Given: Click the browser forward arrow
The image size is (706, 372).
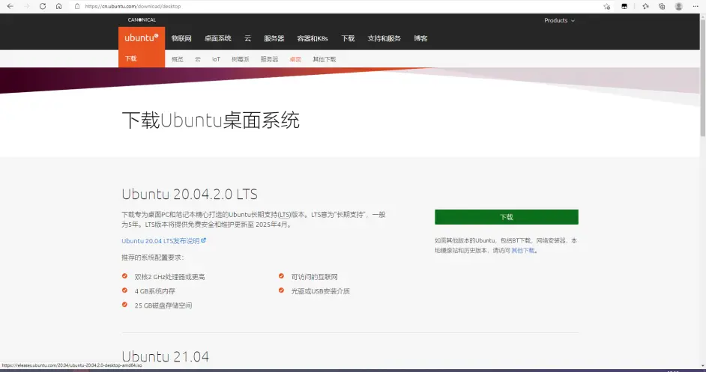Looking at the screenshot, I should pyautogui.click(x=26, y=6).
